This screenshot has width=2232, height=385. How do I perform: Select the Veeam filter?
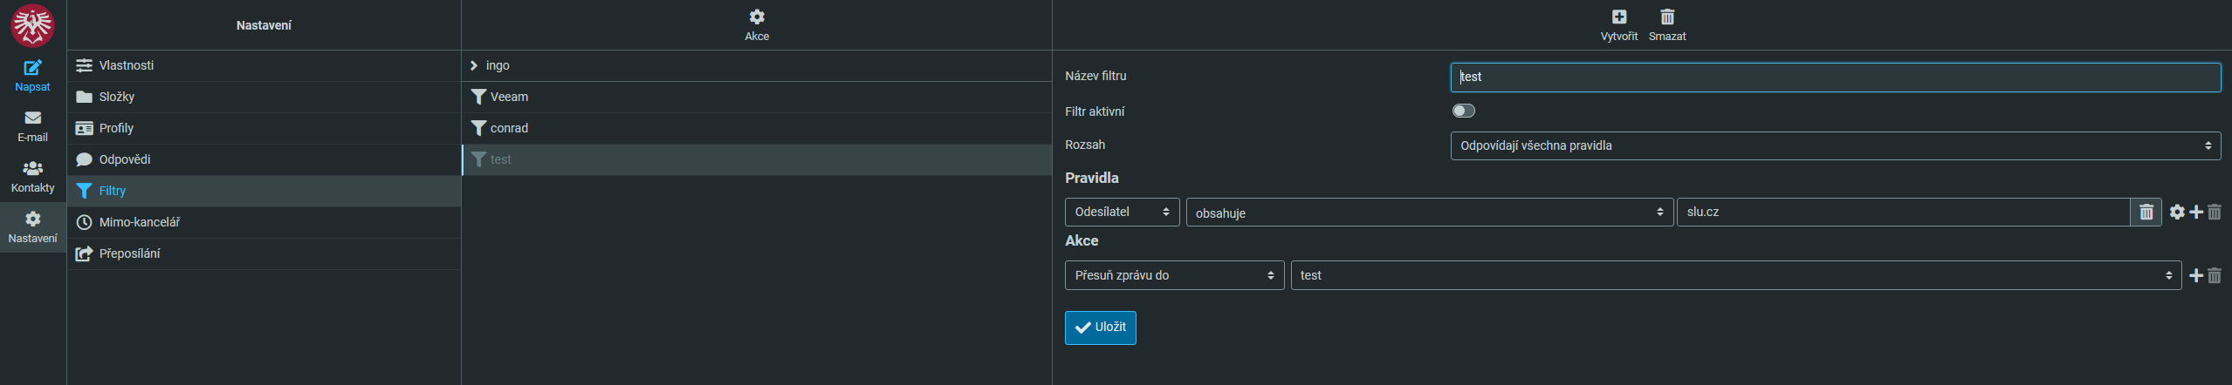coord(756,97)
